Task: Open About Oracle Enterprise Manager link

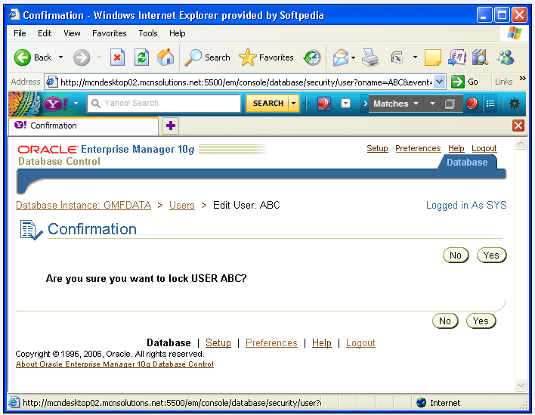Action: pos(115,364)
